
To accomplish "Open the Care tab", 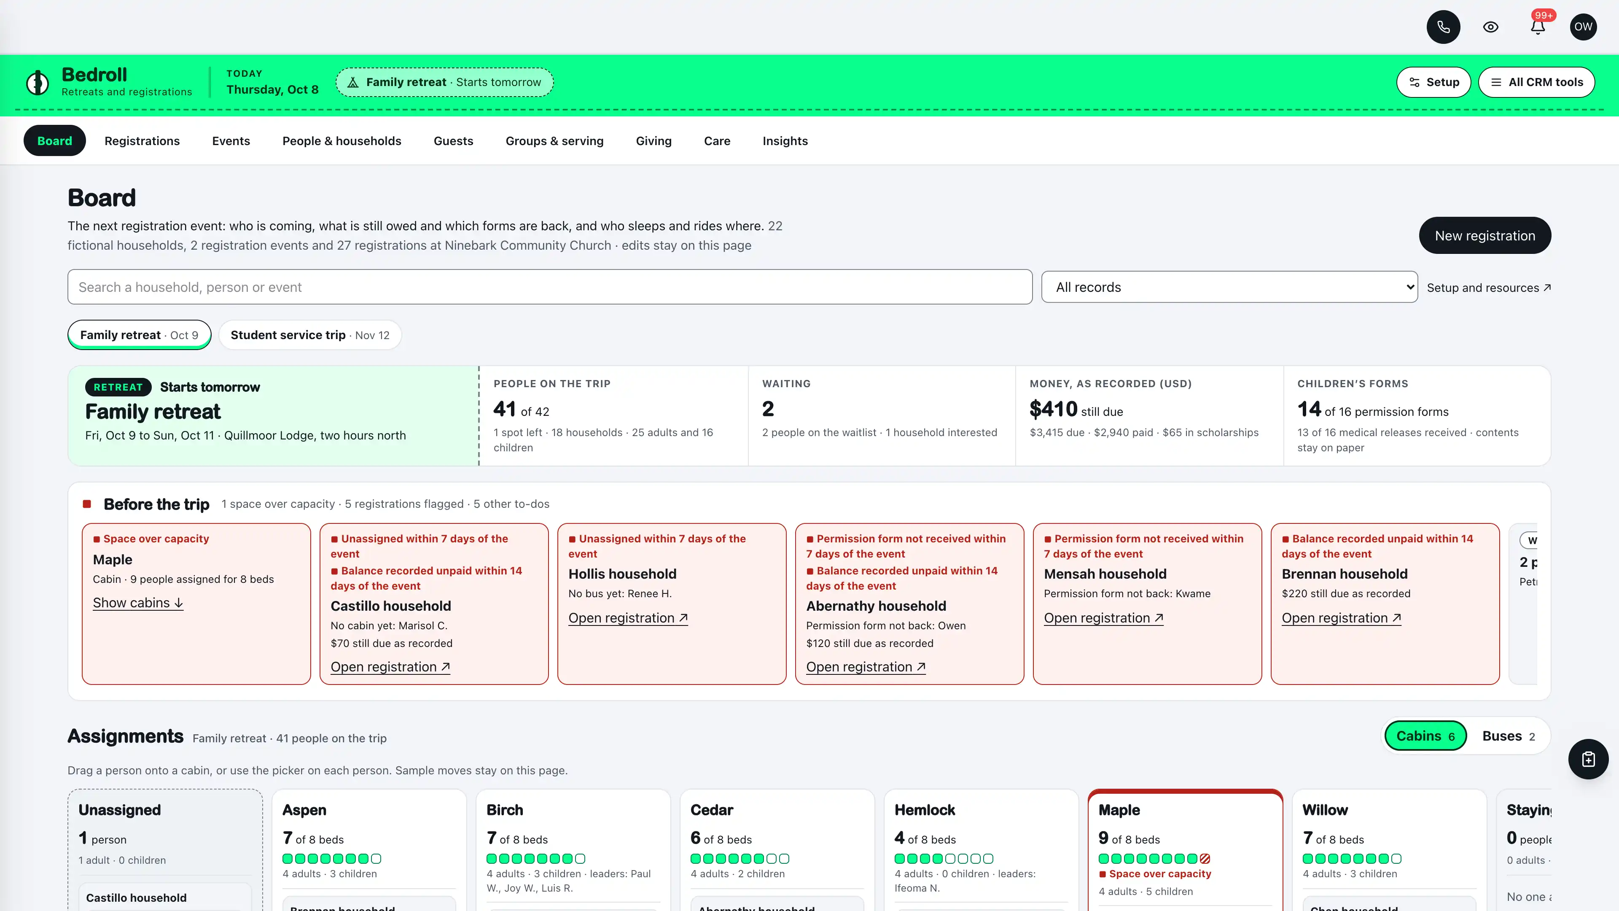I will (717, 141).
